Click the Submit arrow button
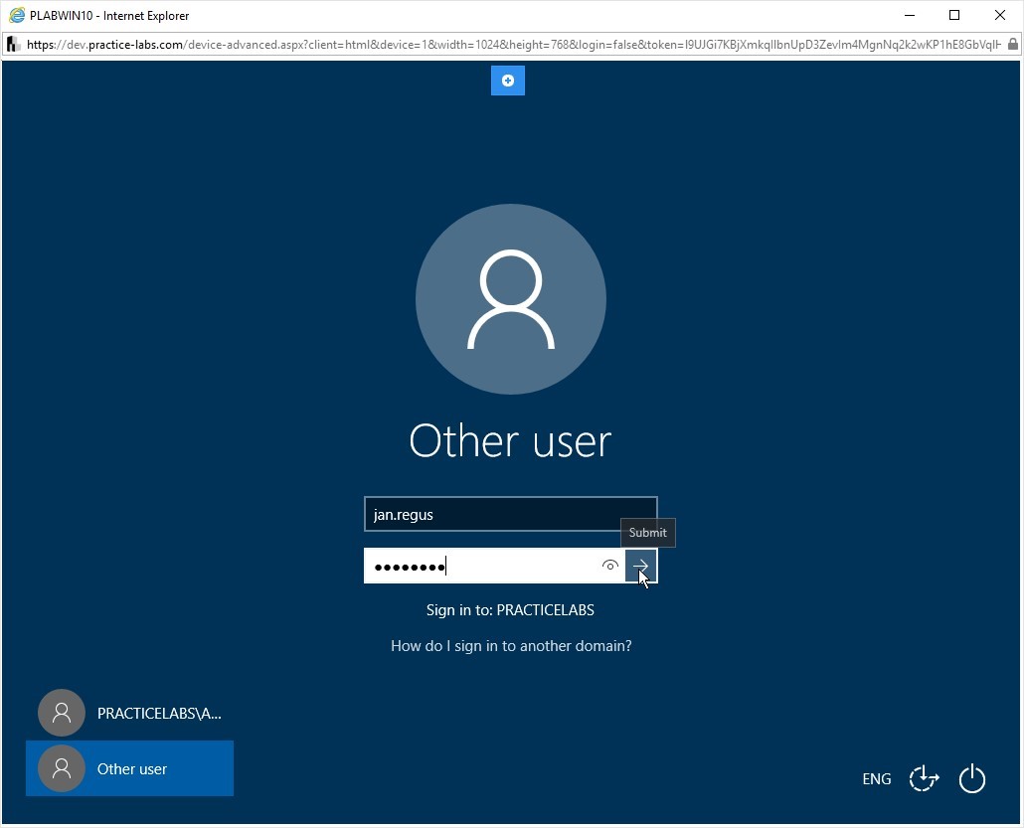1024x828 pixels. coord(640,566)
